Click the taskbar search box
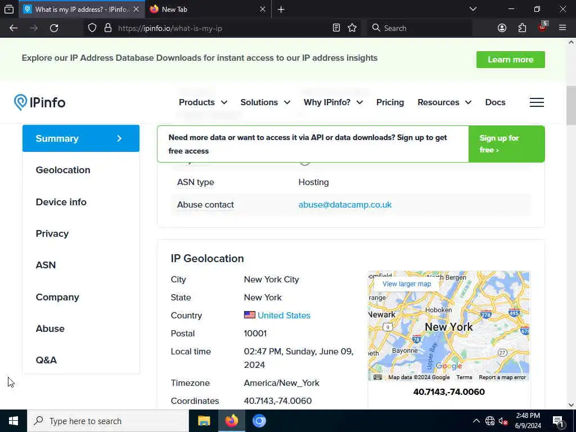Image resolution: width=576 pixels, height=432 pixels. point(108,421)
